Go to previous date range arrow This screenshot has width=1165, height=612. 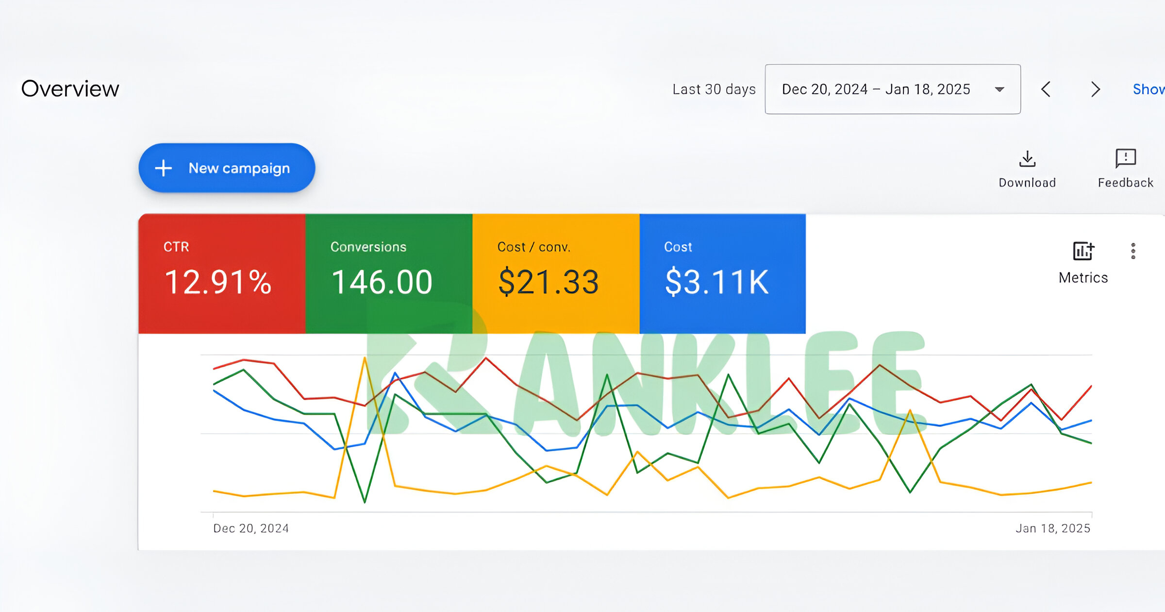click(1046, 89)
